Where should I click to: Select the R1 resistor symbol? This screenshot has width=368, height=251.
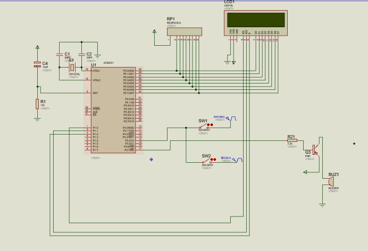37,104
